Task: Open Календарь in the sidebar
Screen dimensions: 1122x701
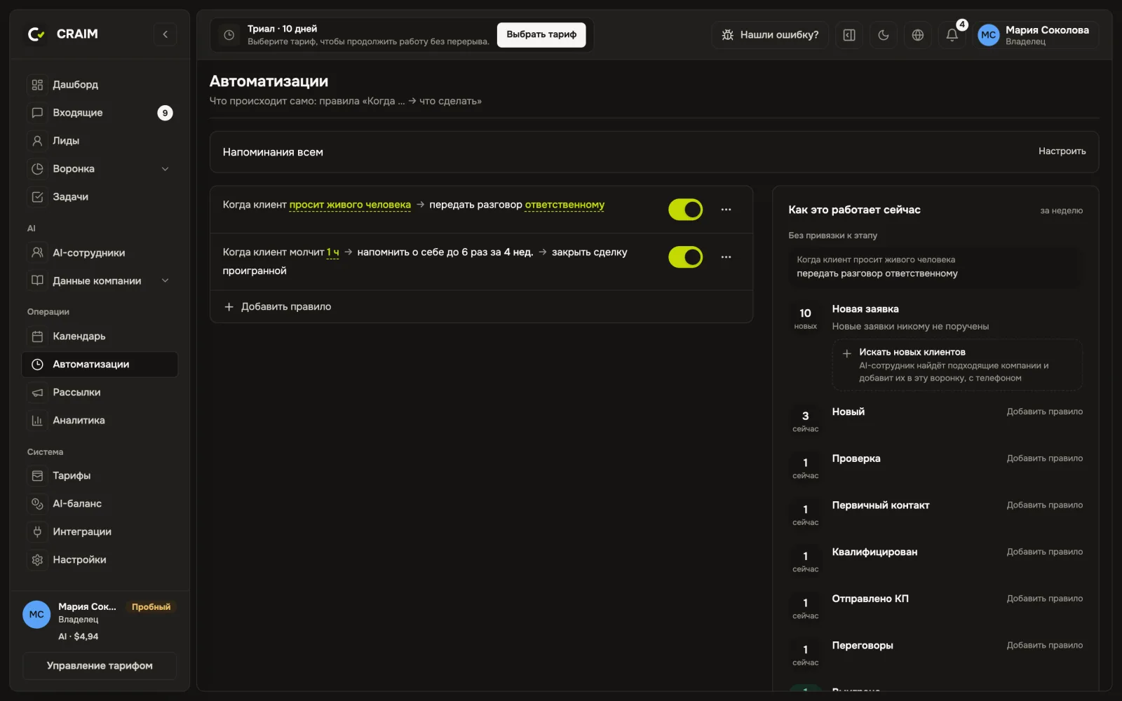Action: coord(100,336)
